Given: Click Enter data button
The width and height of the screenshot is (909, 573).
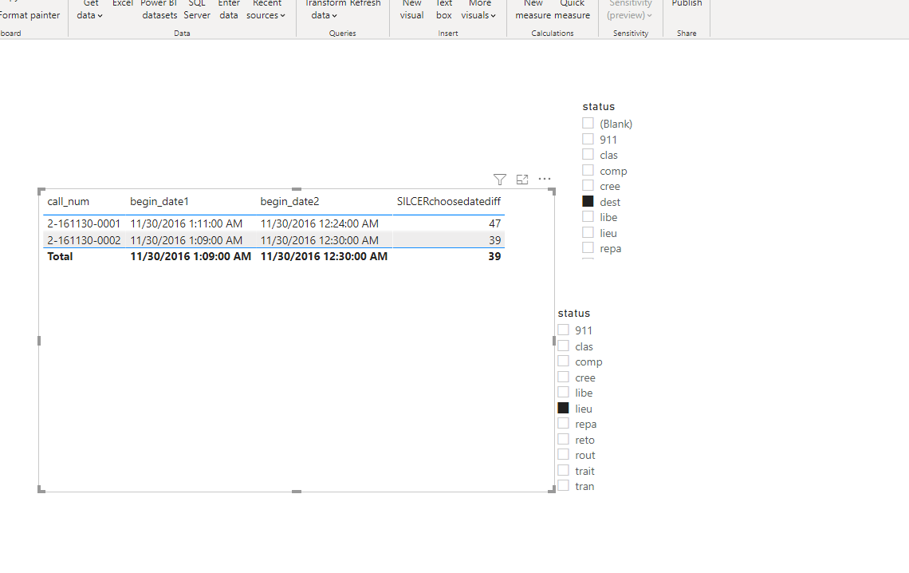Looking at the screenshot, I should [x=229, y=10].
